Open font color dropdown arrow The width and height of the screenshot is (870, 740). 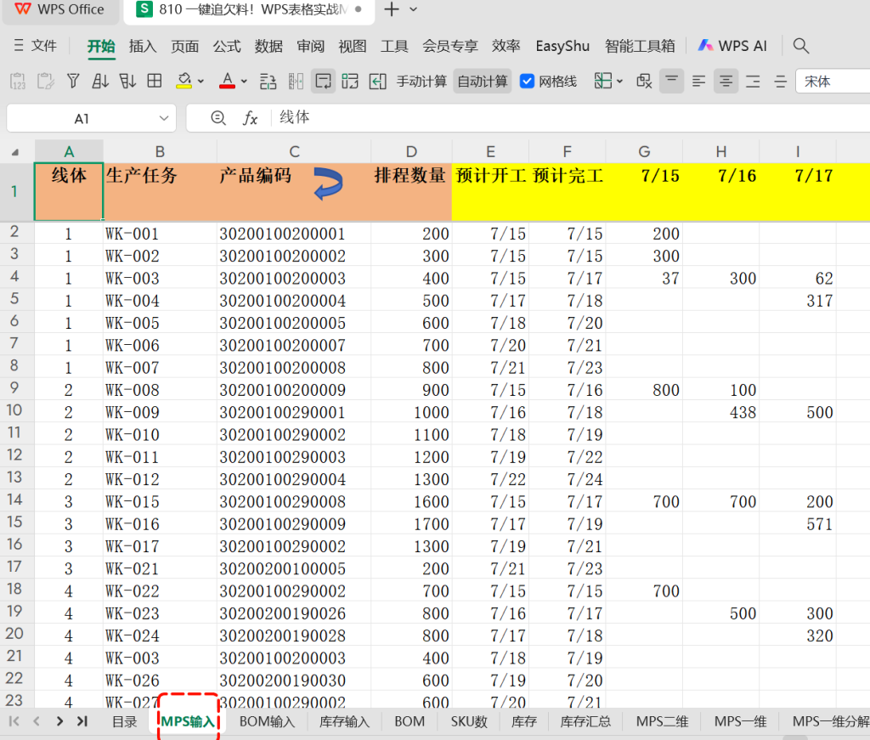click(x=244, y=82)
